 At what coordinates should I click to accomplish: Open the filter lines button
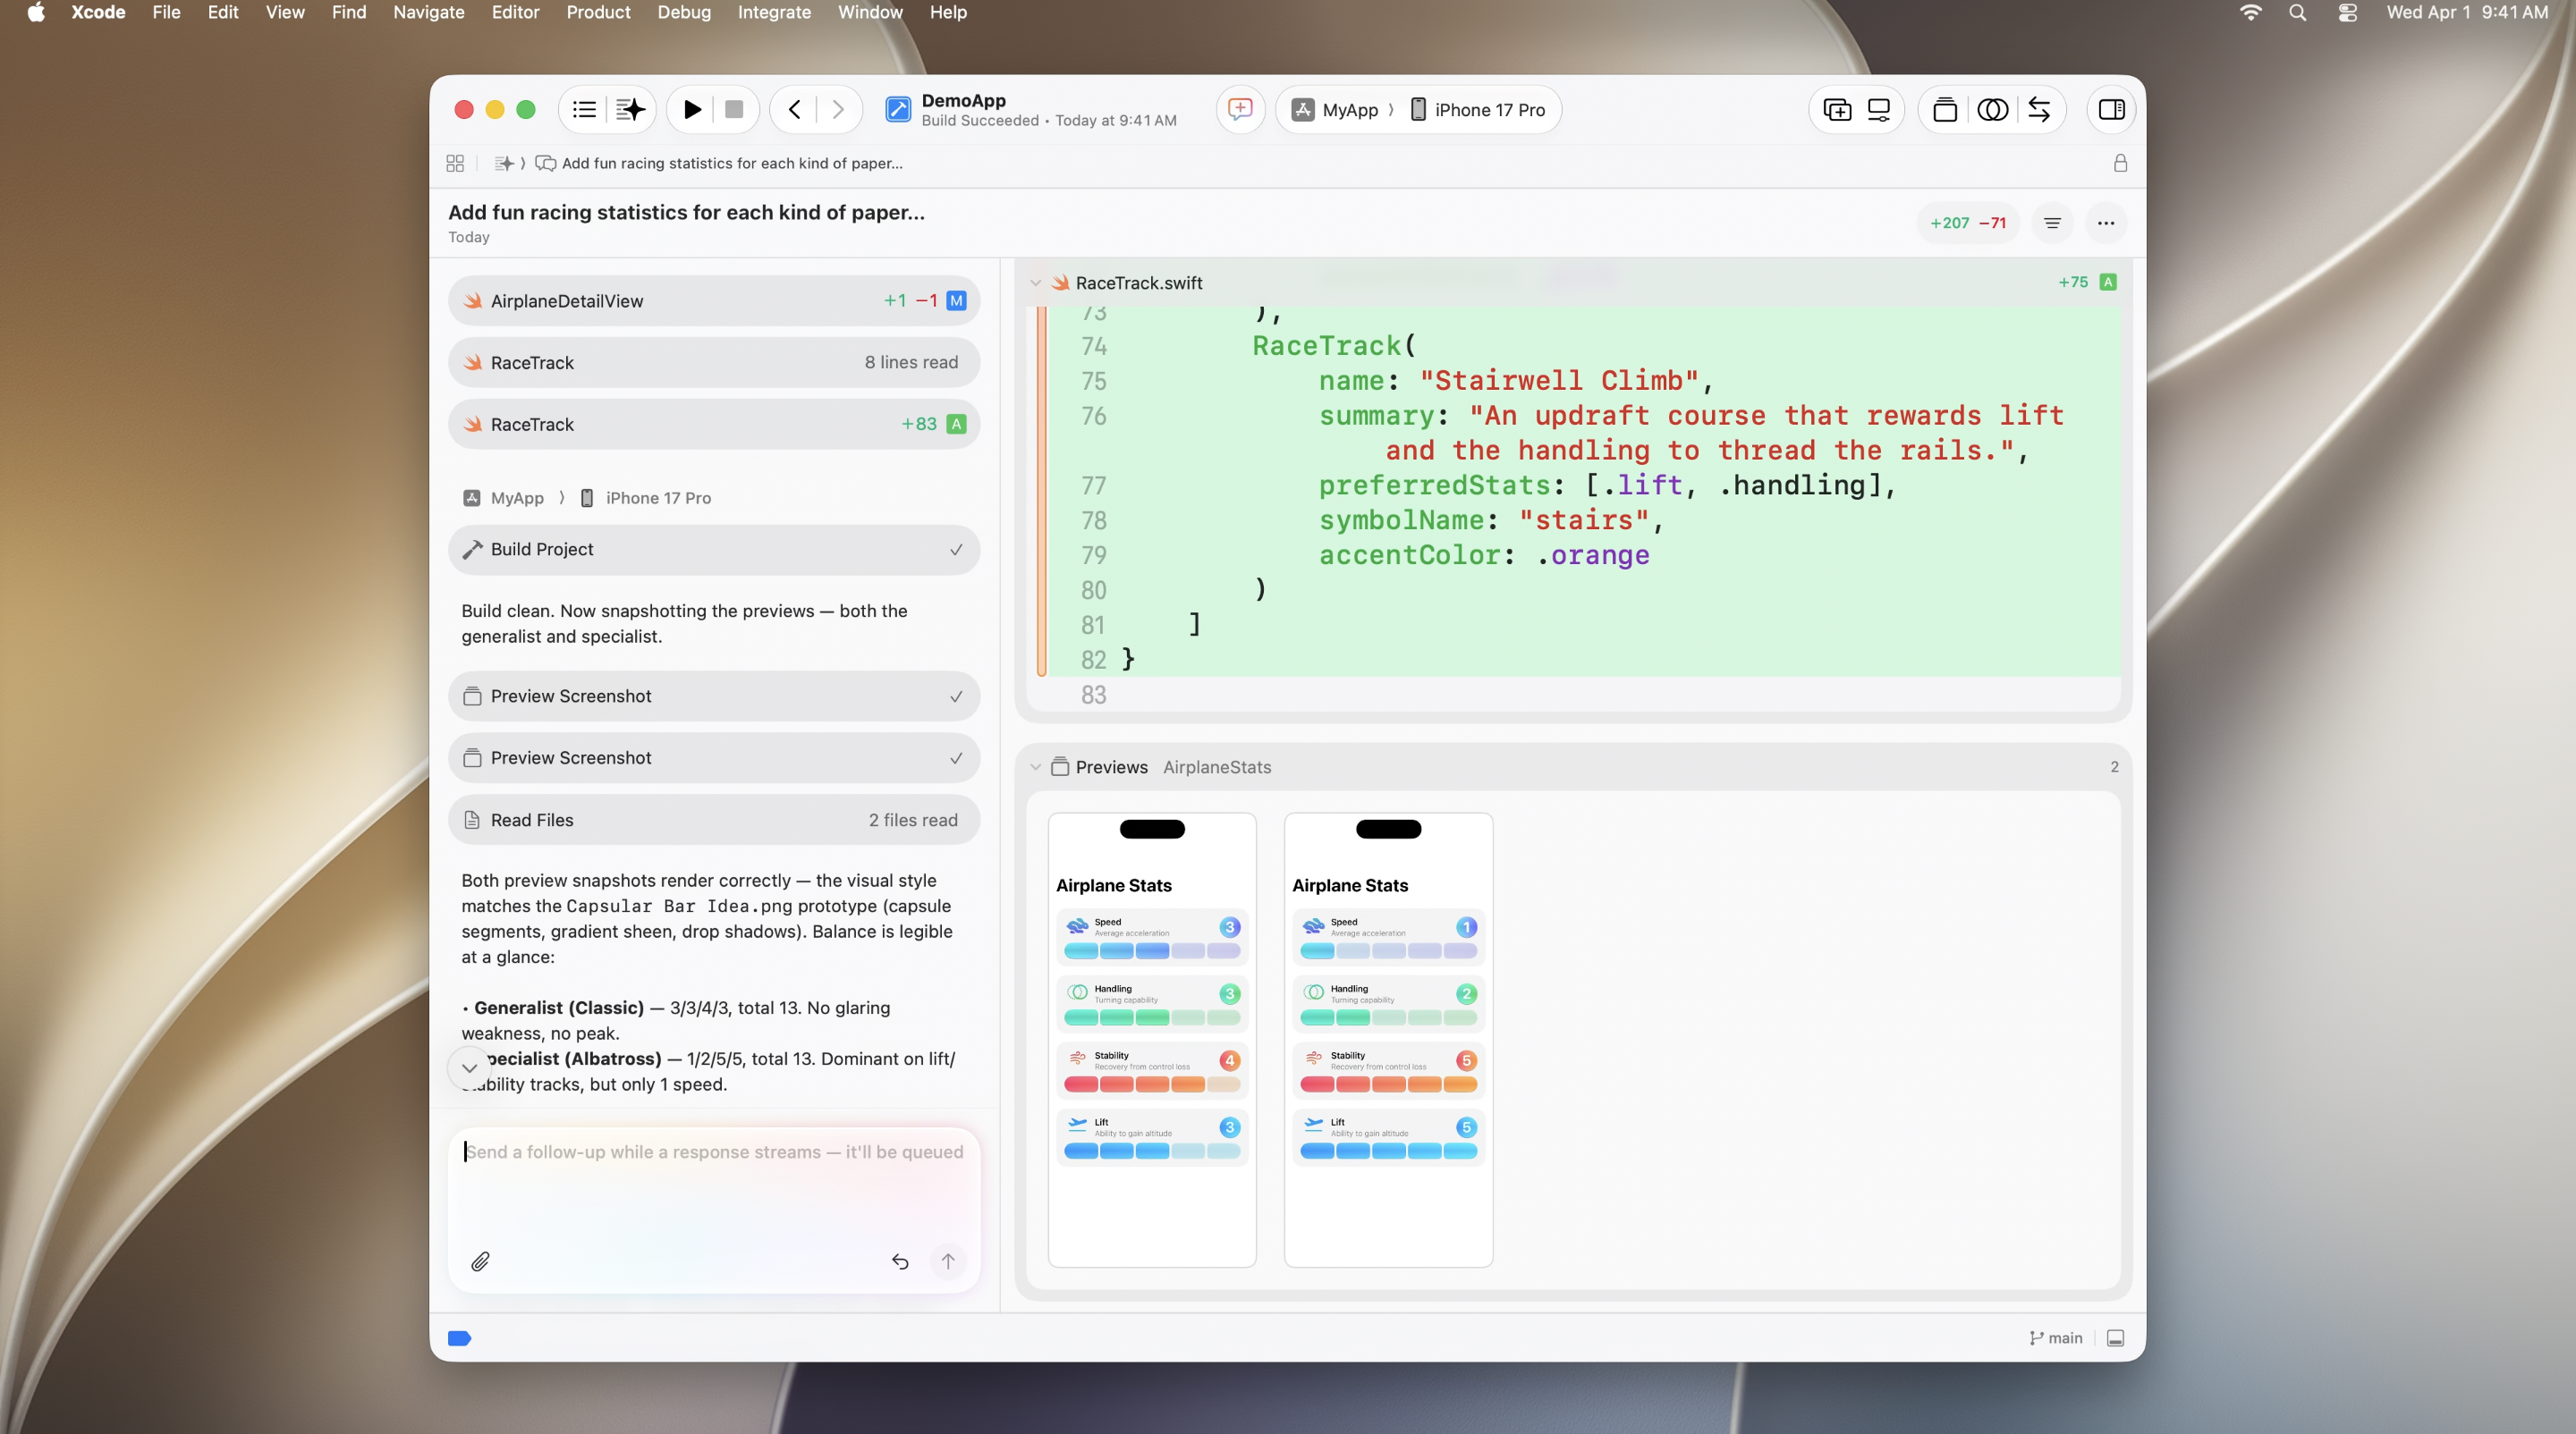pyautogui.click(x=2052, y=223)
